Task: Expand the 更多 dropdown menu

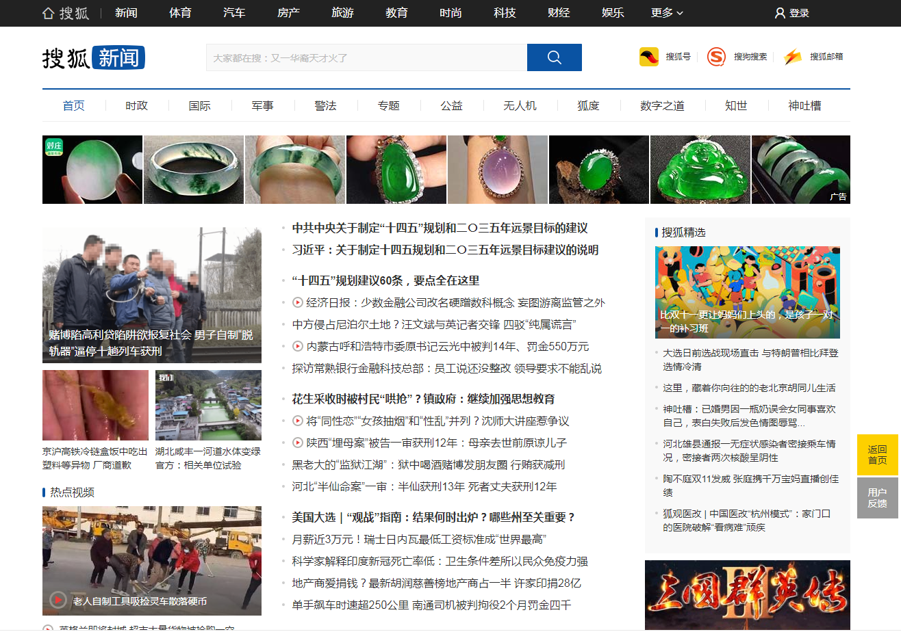Action: 666,13
